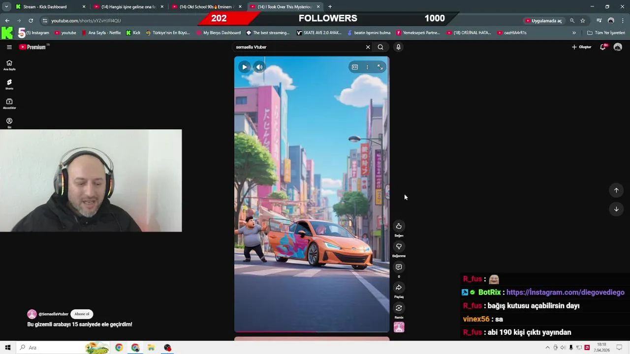Go to the next Short with the down arrow
Image resolution: width=630 pixels, height=354 pixels.
[x=616, y=209]
